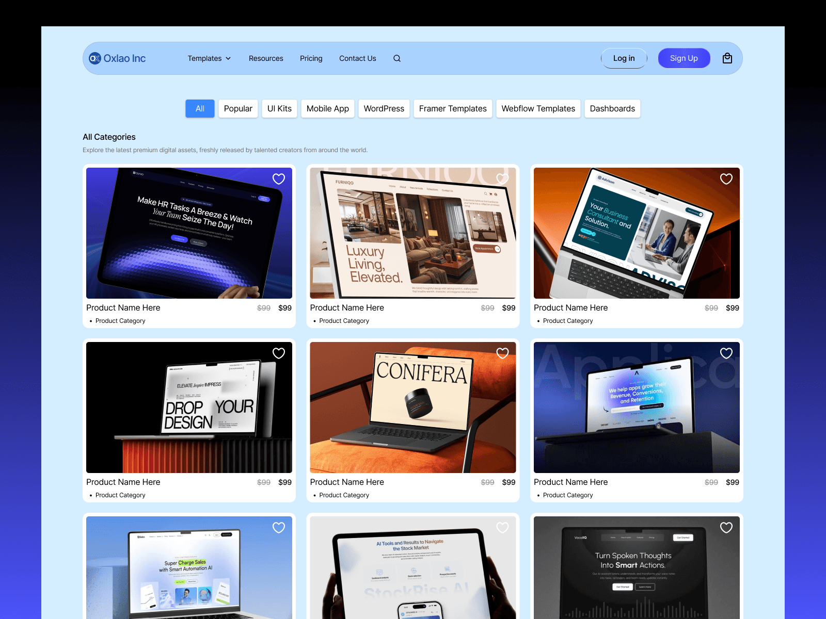Viewport: 826px width, 619px height.
Task: Open the Conifera product thumbnail
Action: 413,408
